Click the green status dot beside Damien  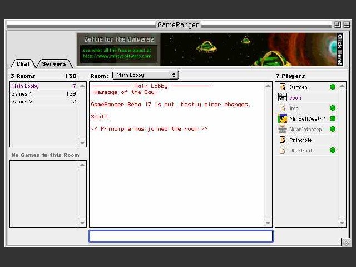click(x=333, y=87)
